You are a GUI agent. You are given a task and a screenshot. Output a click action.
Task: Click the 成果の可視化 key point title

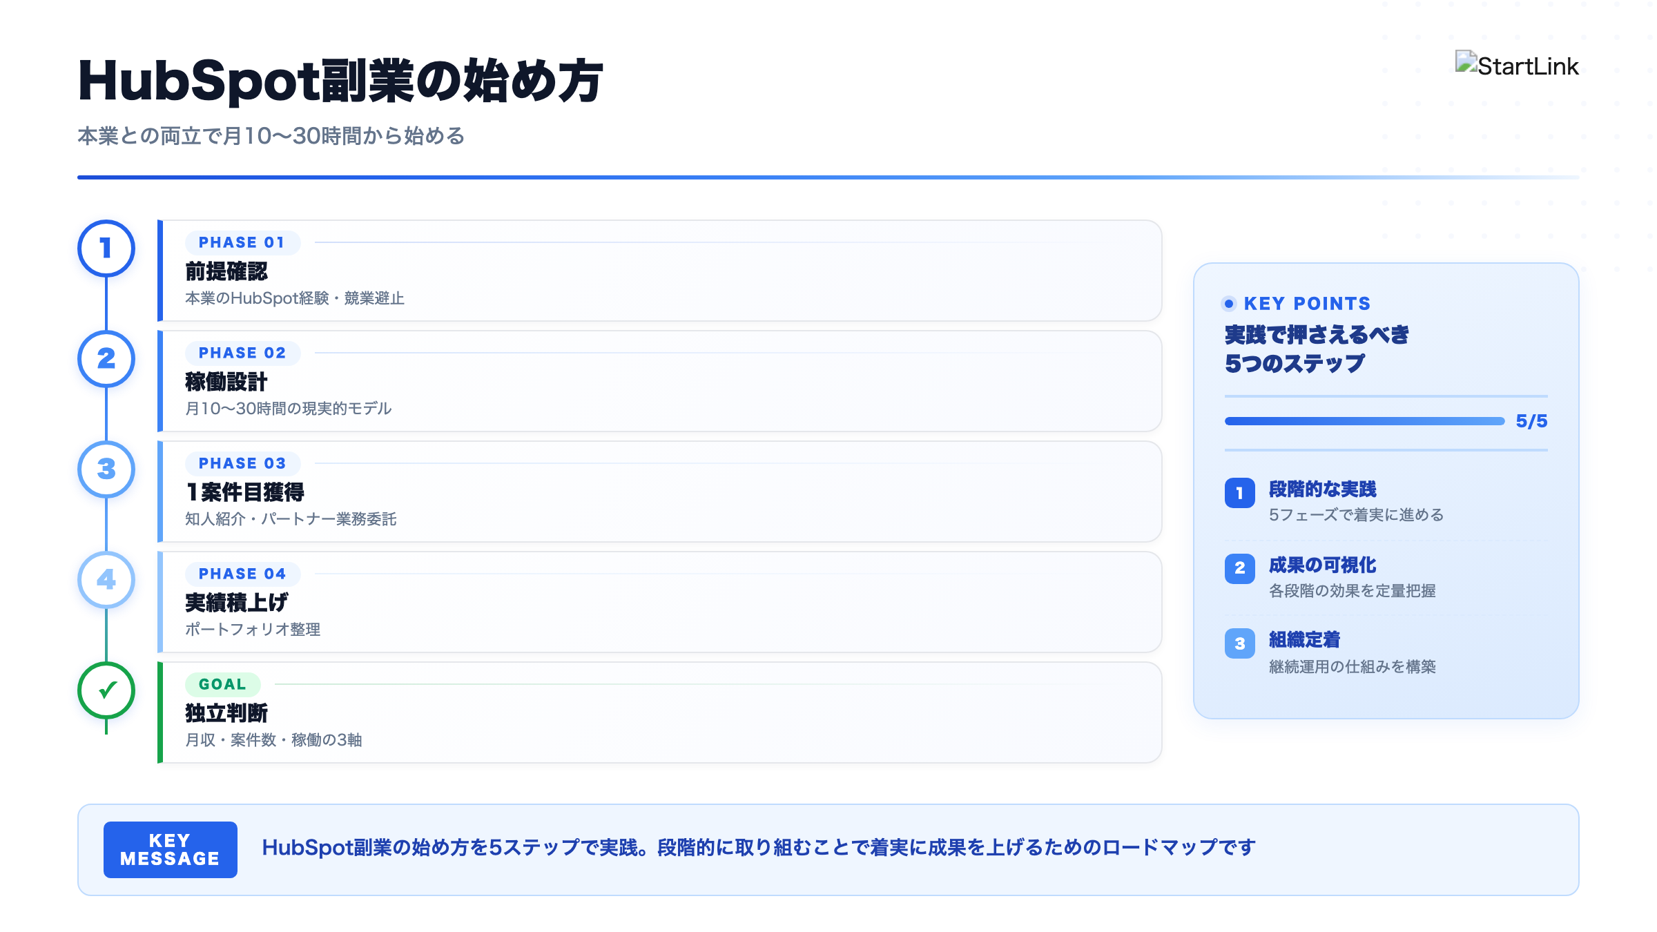click(1322, 565)
